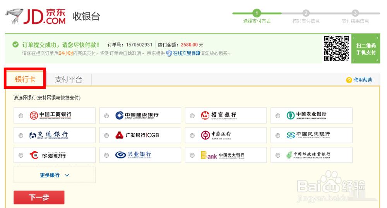
Task: Click the online transaction protection shield icon
Action: click(x=169, y=53)
